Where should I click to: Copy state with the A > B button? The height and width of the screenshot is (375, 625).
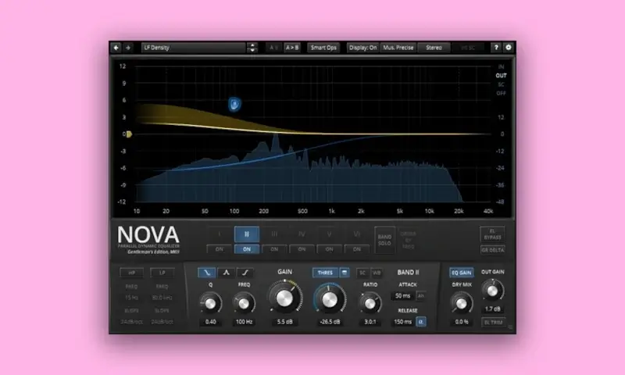point(291,48)
